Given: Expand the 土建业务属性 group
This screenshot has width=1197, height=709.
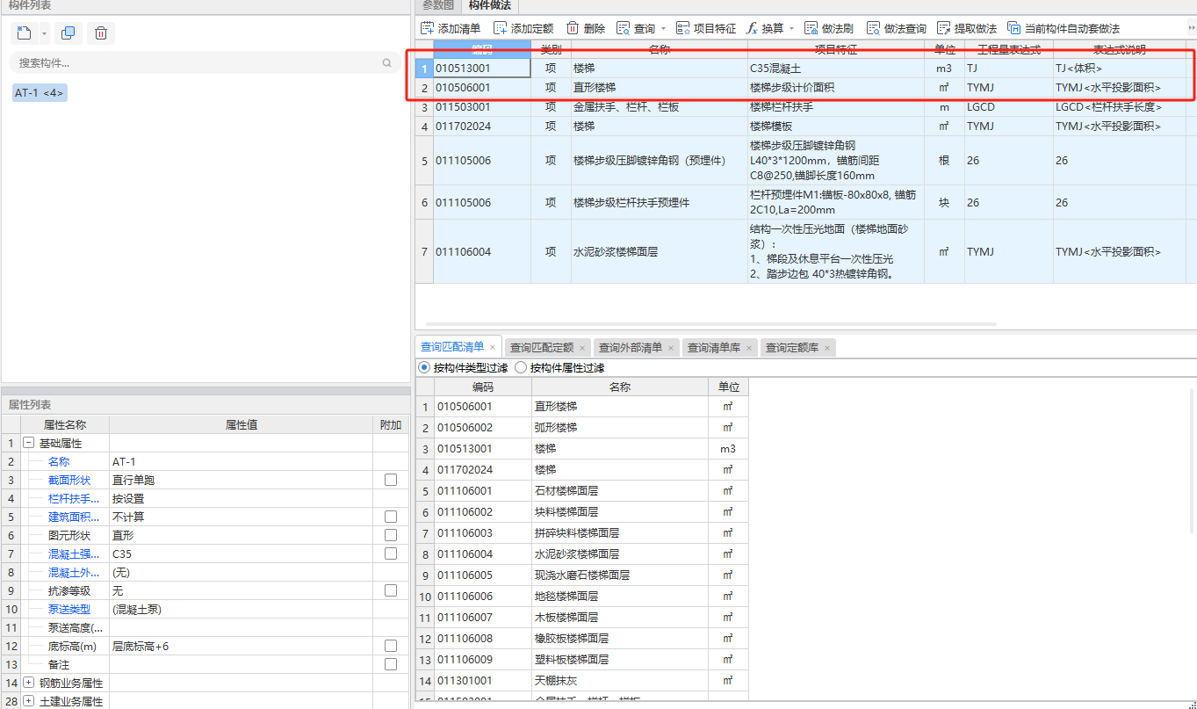Looking at the screenshot, I should coord(28,701).
